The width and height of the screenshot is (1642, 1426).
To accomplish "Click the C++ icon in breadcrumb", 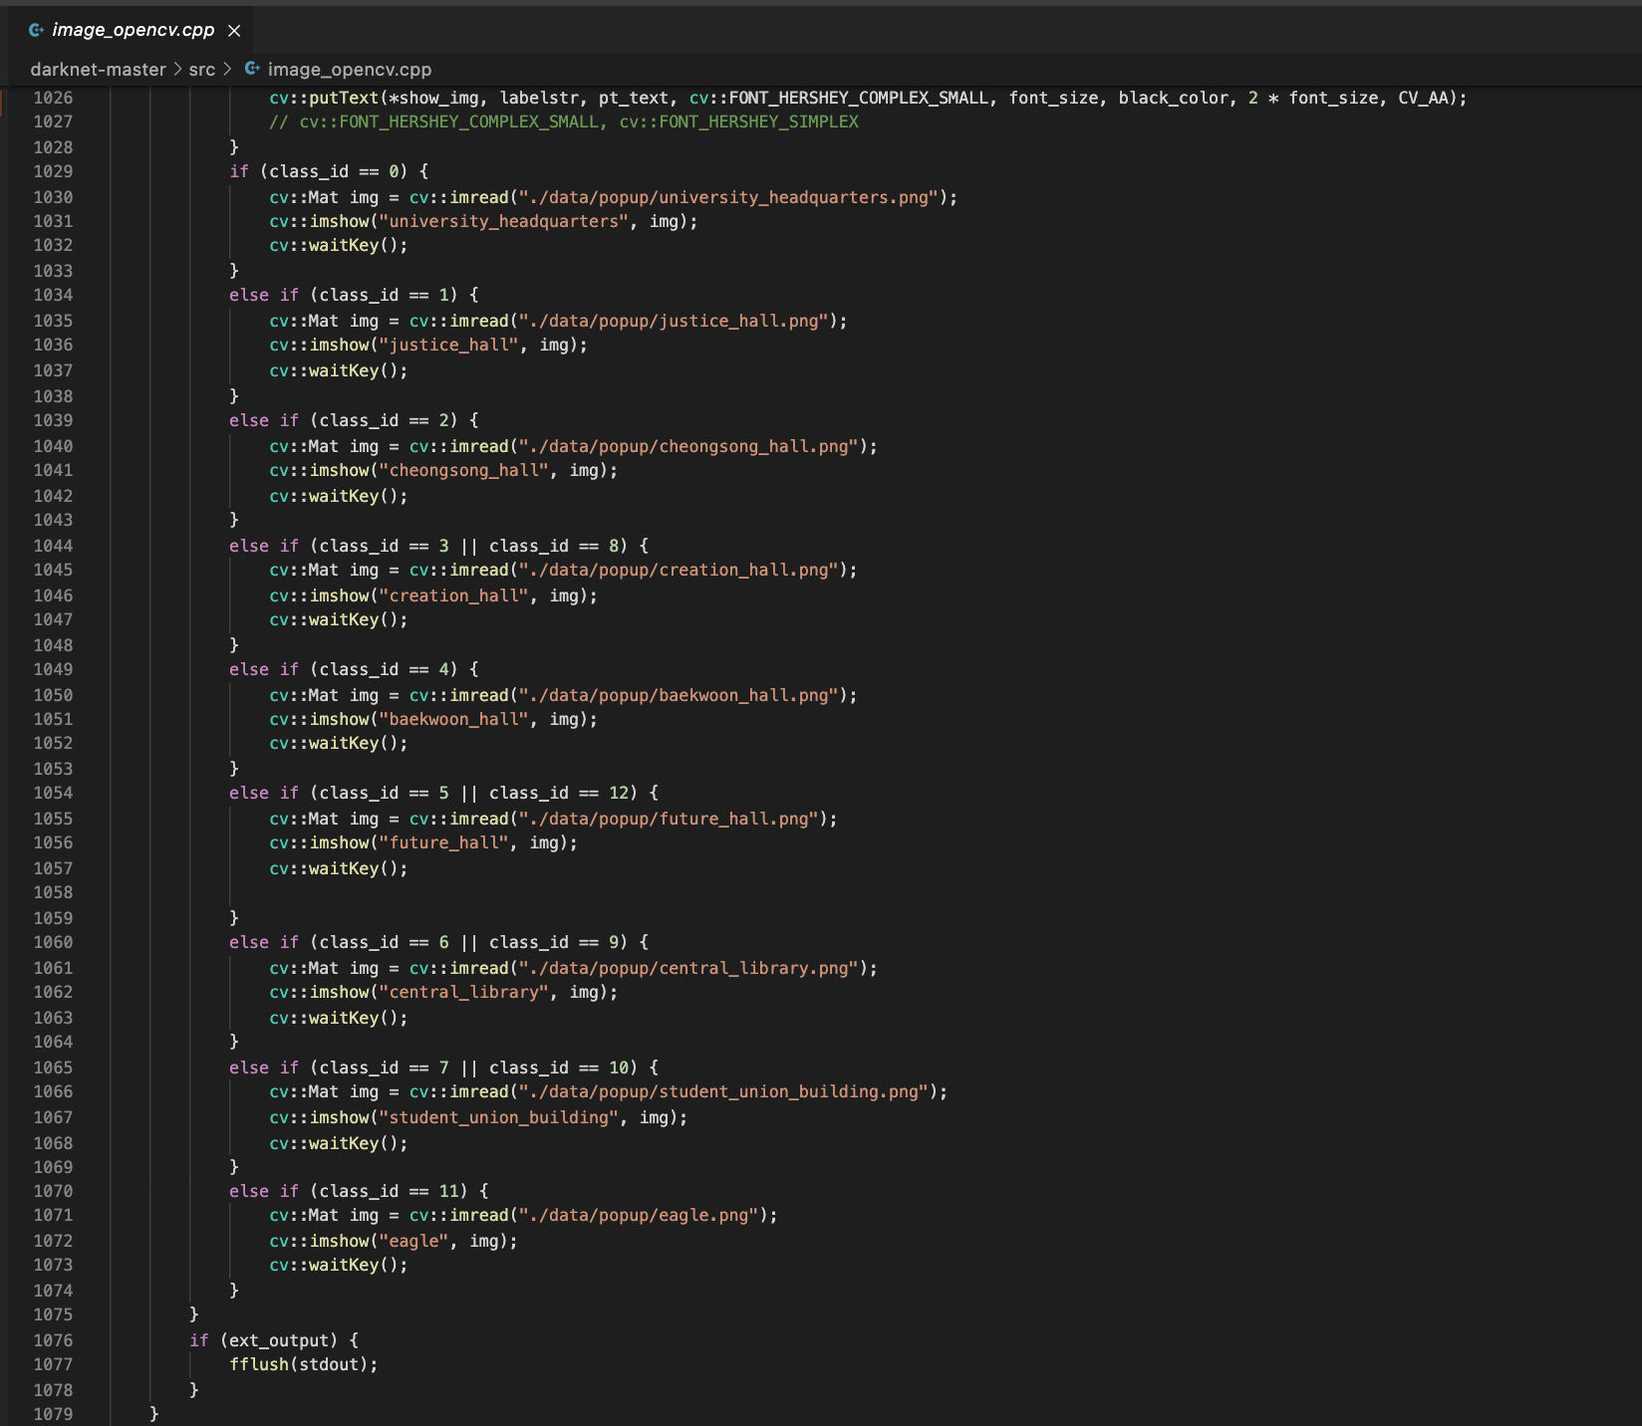I will coord(252,69).
